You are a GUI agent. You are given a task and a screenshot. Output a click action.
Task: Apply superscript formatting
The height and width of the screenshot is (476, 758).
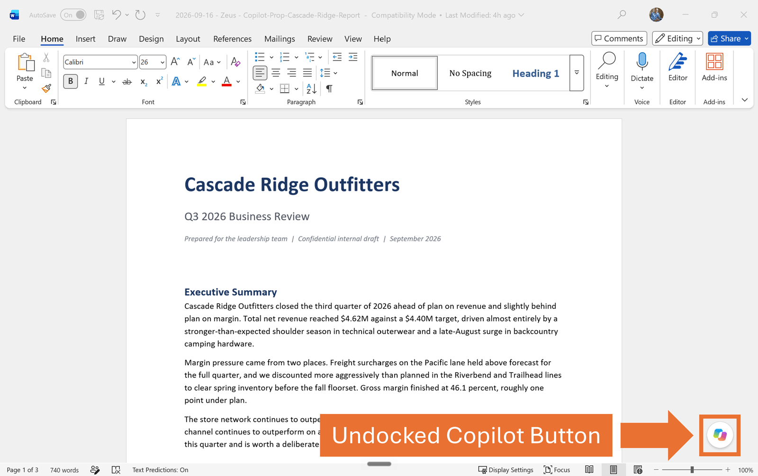click(159, 81)
